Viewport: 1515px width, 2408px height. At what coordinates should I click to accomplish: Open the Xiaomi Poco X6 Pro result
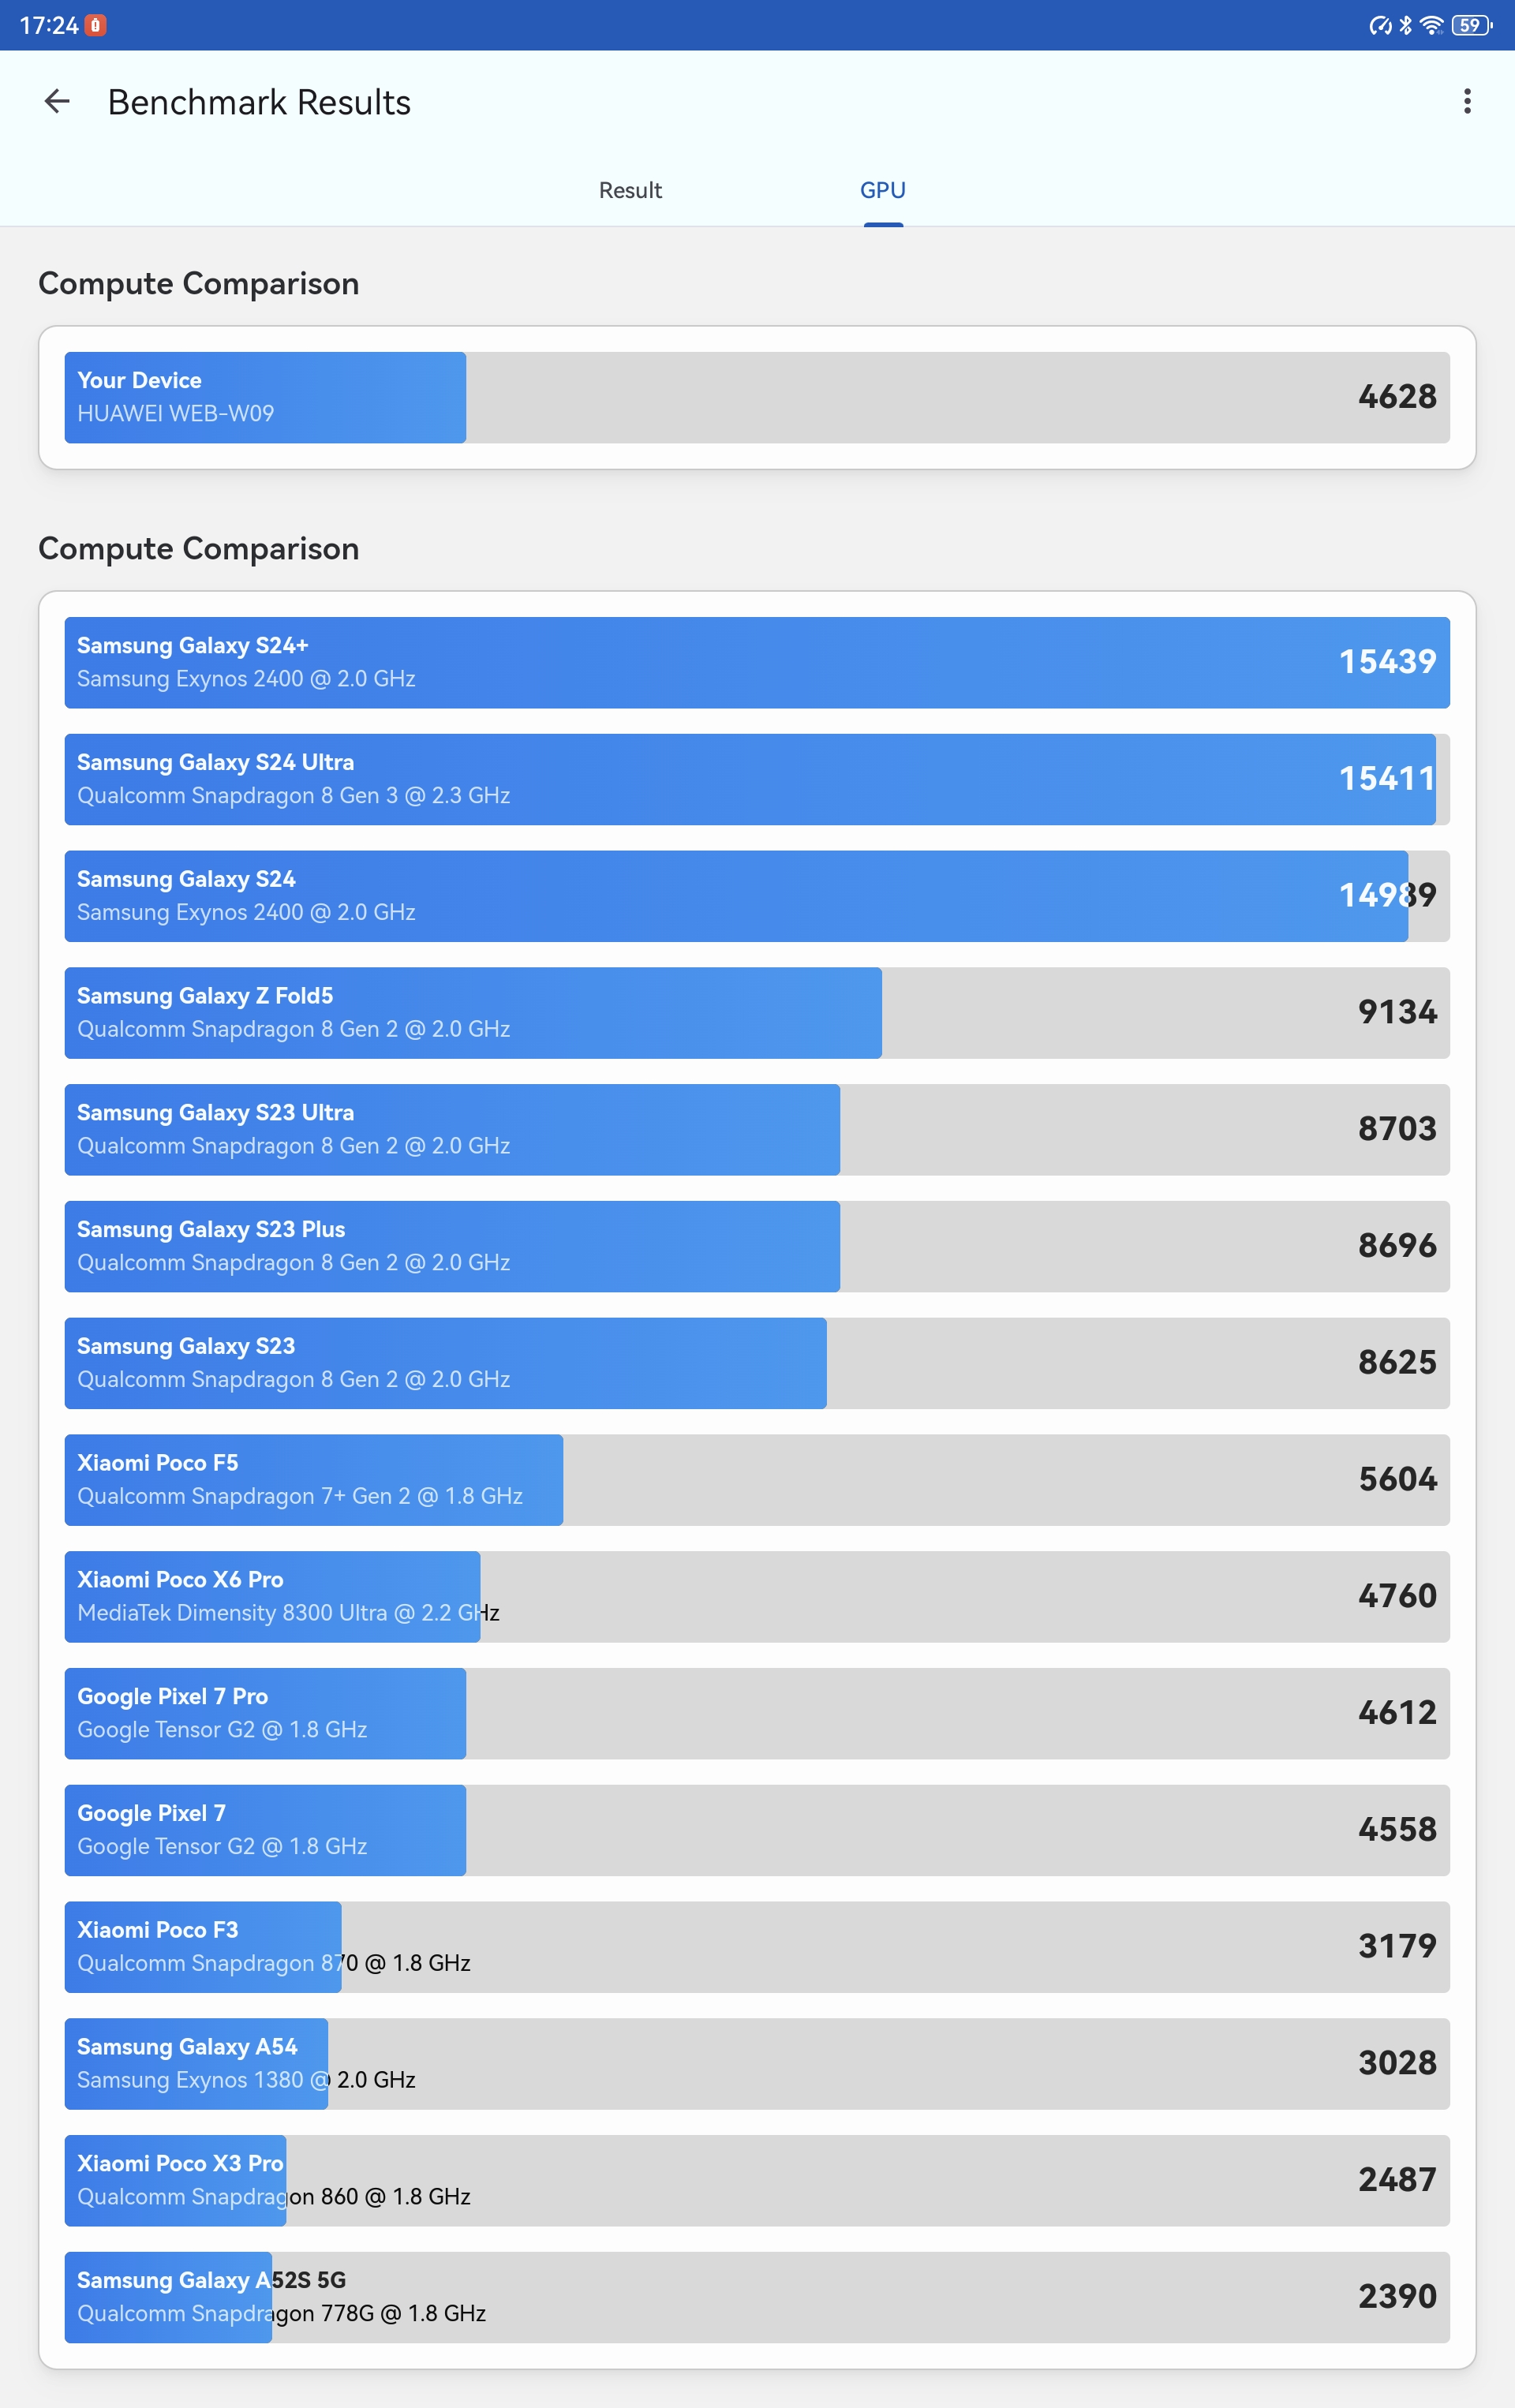[757, 1596]
